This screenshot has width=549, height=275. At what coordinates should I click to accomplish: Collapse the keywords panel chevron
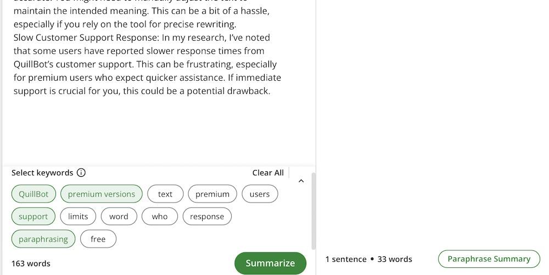[x=301, y=181]
